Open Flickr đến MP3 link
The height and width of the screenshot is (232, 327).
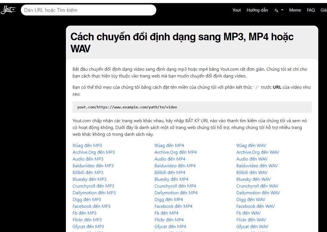coord(87,220)
